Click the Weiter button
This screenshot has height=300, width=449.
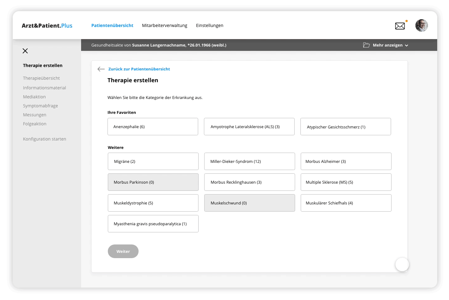pos(123,251)
